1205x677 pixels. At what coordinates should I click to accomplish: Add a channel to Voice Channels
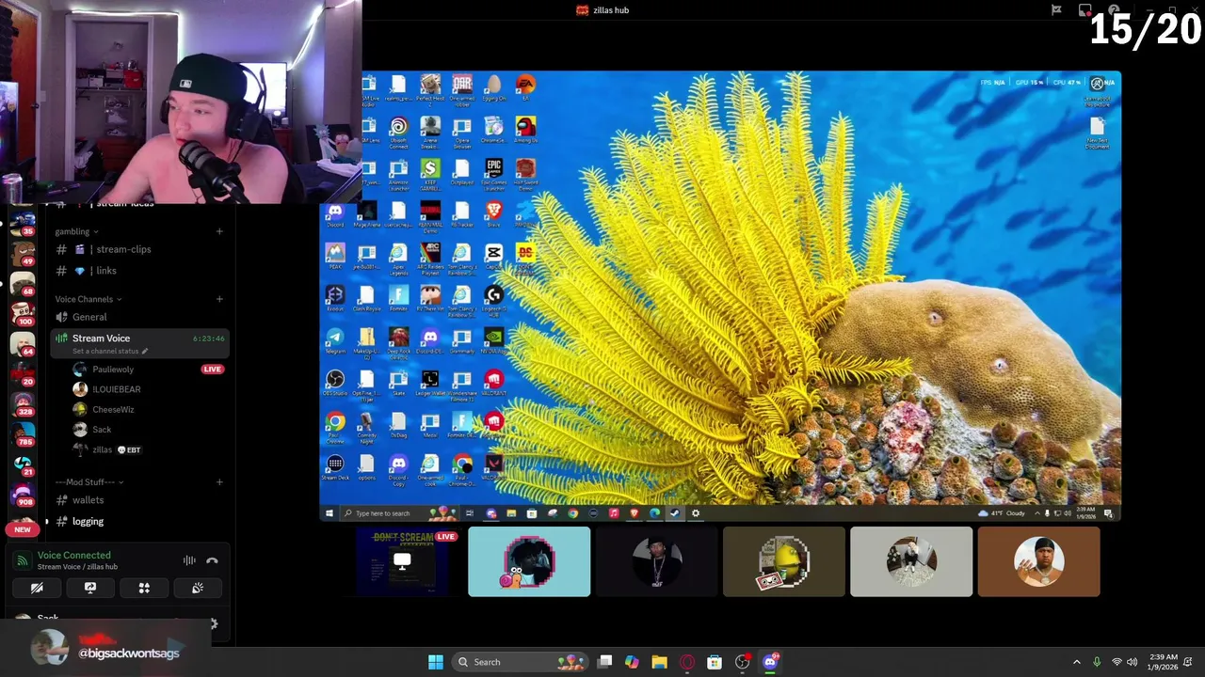[219, 299]
